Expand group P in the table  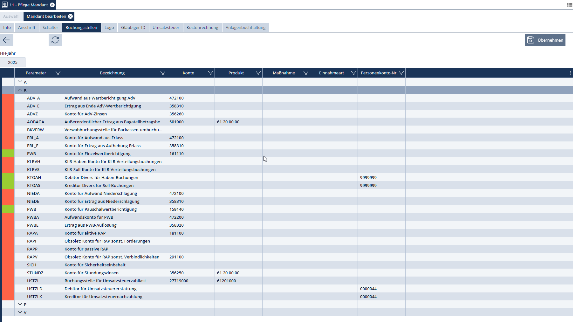pyautogui.click(x=20, y=305)
